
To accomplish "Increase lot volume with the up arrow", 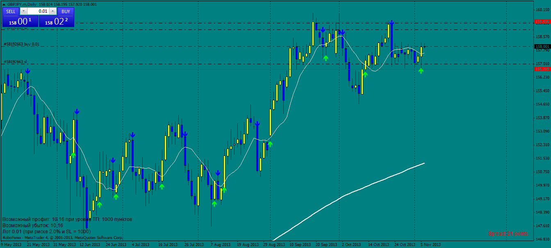I will point(52,11).
